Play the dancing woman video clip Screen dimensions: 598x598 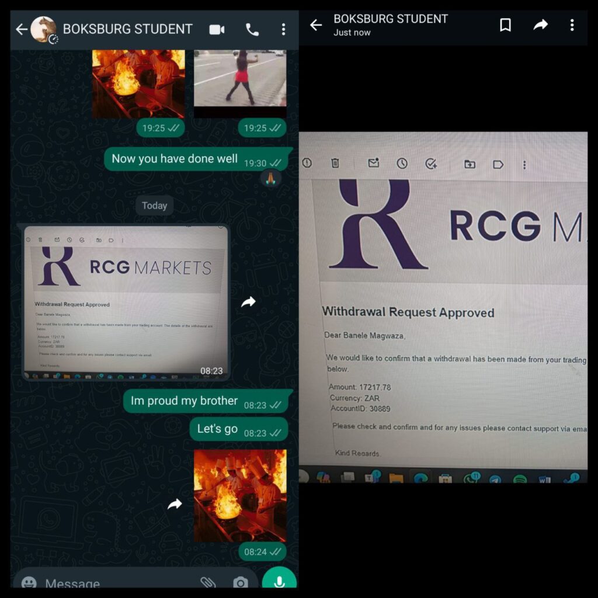point(240,84)
